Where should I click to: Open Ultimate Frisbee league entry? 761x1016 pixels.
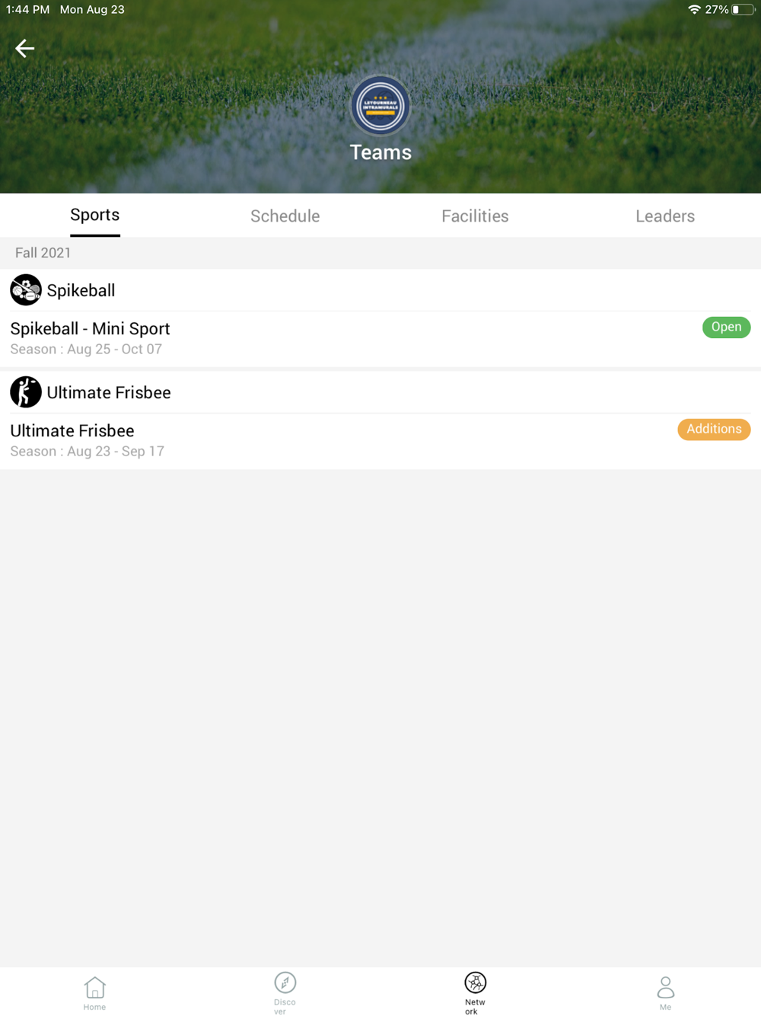coord(380,441)
